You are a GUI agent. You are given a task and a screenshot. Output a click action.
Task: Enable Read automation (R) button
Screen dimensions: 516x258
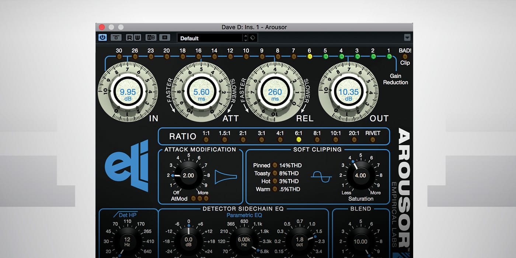[x=129, y=38]
